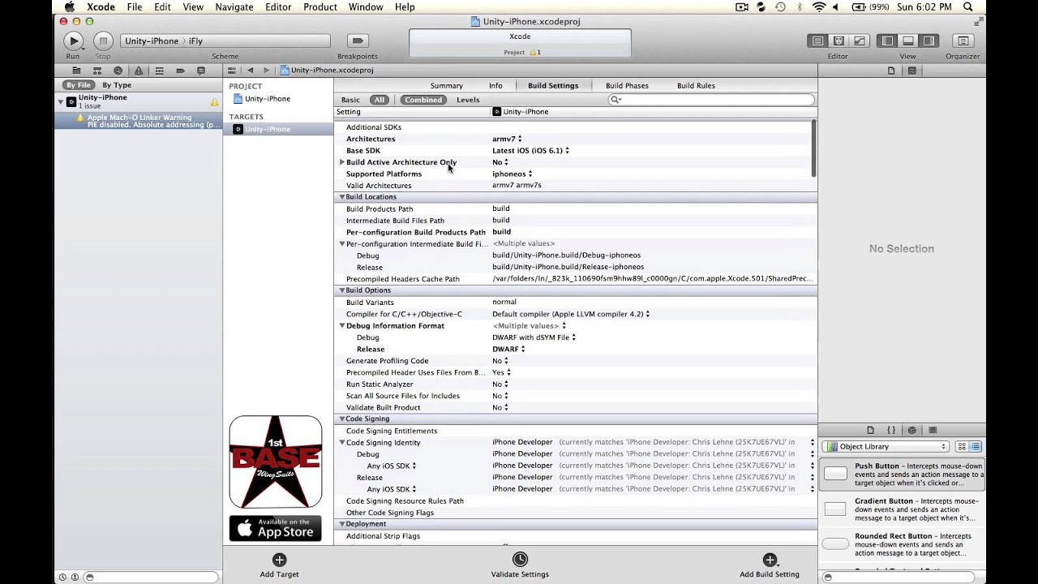Switch to the Build Rules tab
The width and height of the screenshot is (1038, 584).
coord(696,86)
